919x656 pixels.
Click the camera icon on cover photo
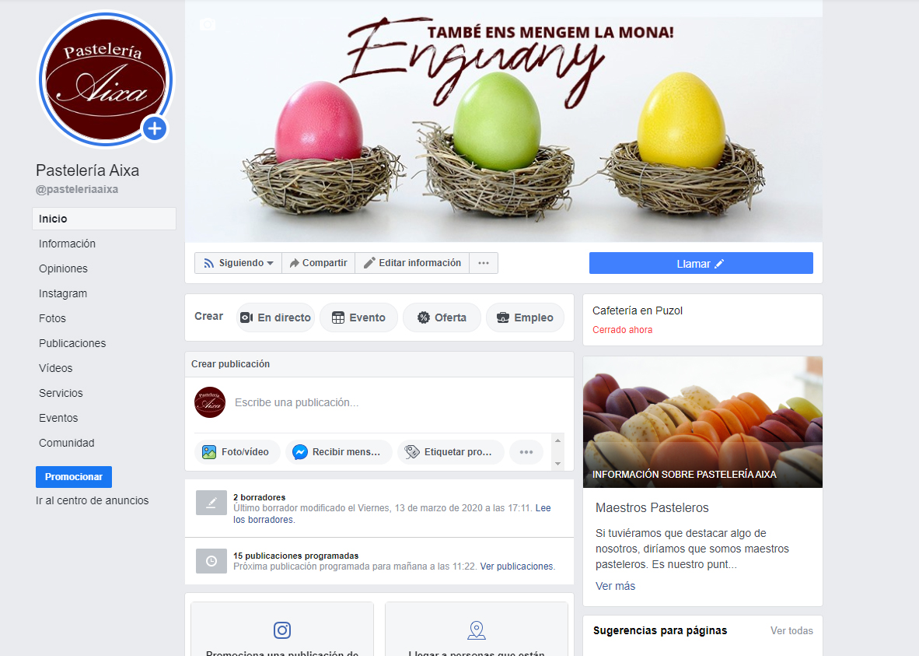click(208, 24)
